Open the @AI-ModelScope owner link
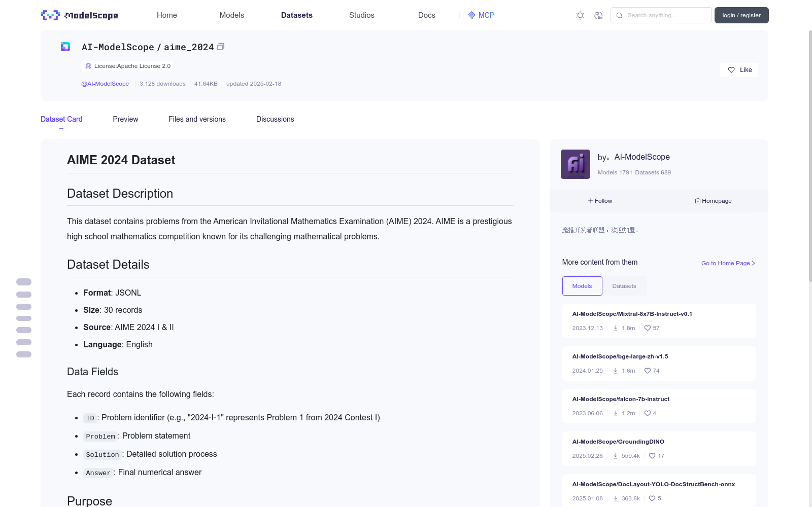Screen dimensions: 812x507 point(105,84)
